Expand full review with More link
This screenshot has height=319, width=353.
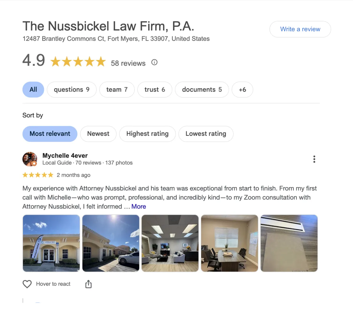click(139, 206)
